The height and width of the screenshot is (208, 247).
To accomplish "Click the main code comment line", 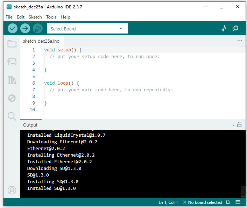I will 111,90.
